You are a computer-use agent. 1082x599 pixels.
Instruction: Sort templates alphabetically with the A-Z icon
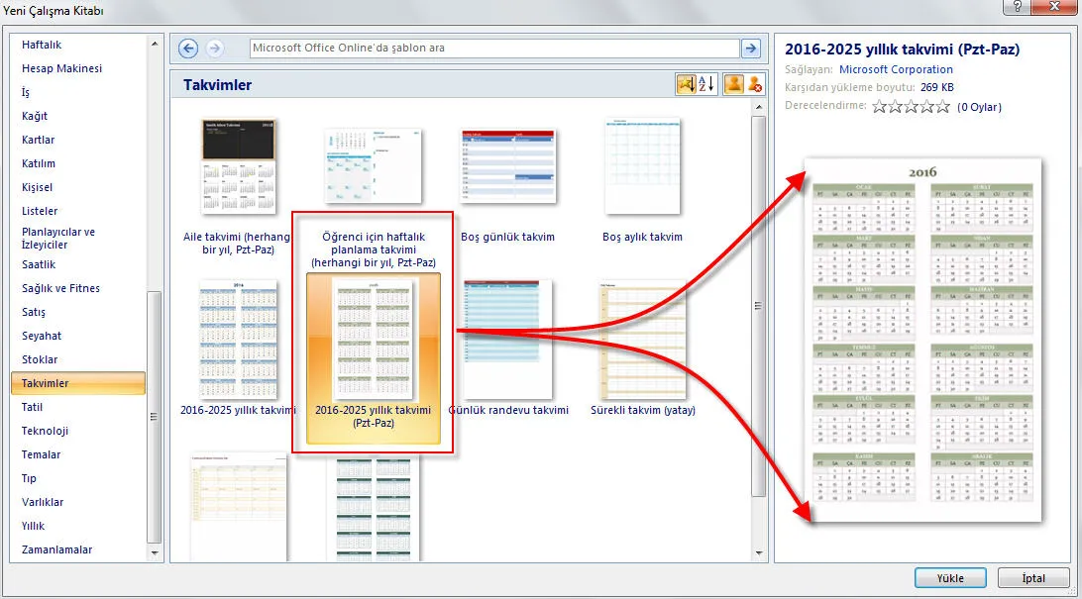click(707, 85)
